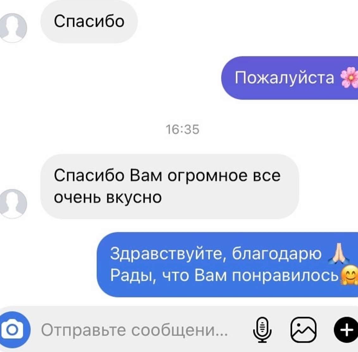Tap the word 'вкусно' in gray bubble
This screenshot has height=352, width=358.
tap(134, 197)
